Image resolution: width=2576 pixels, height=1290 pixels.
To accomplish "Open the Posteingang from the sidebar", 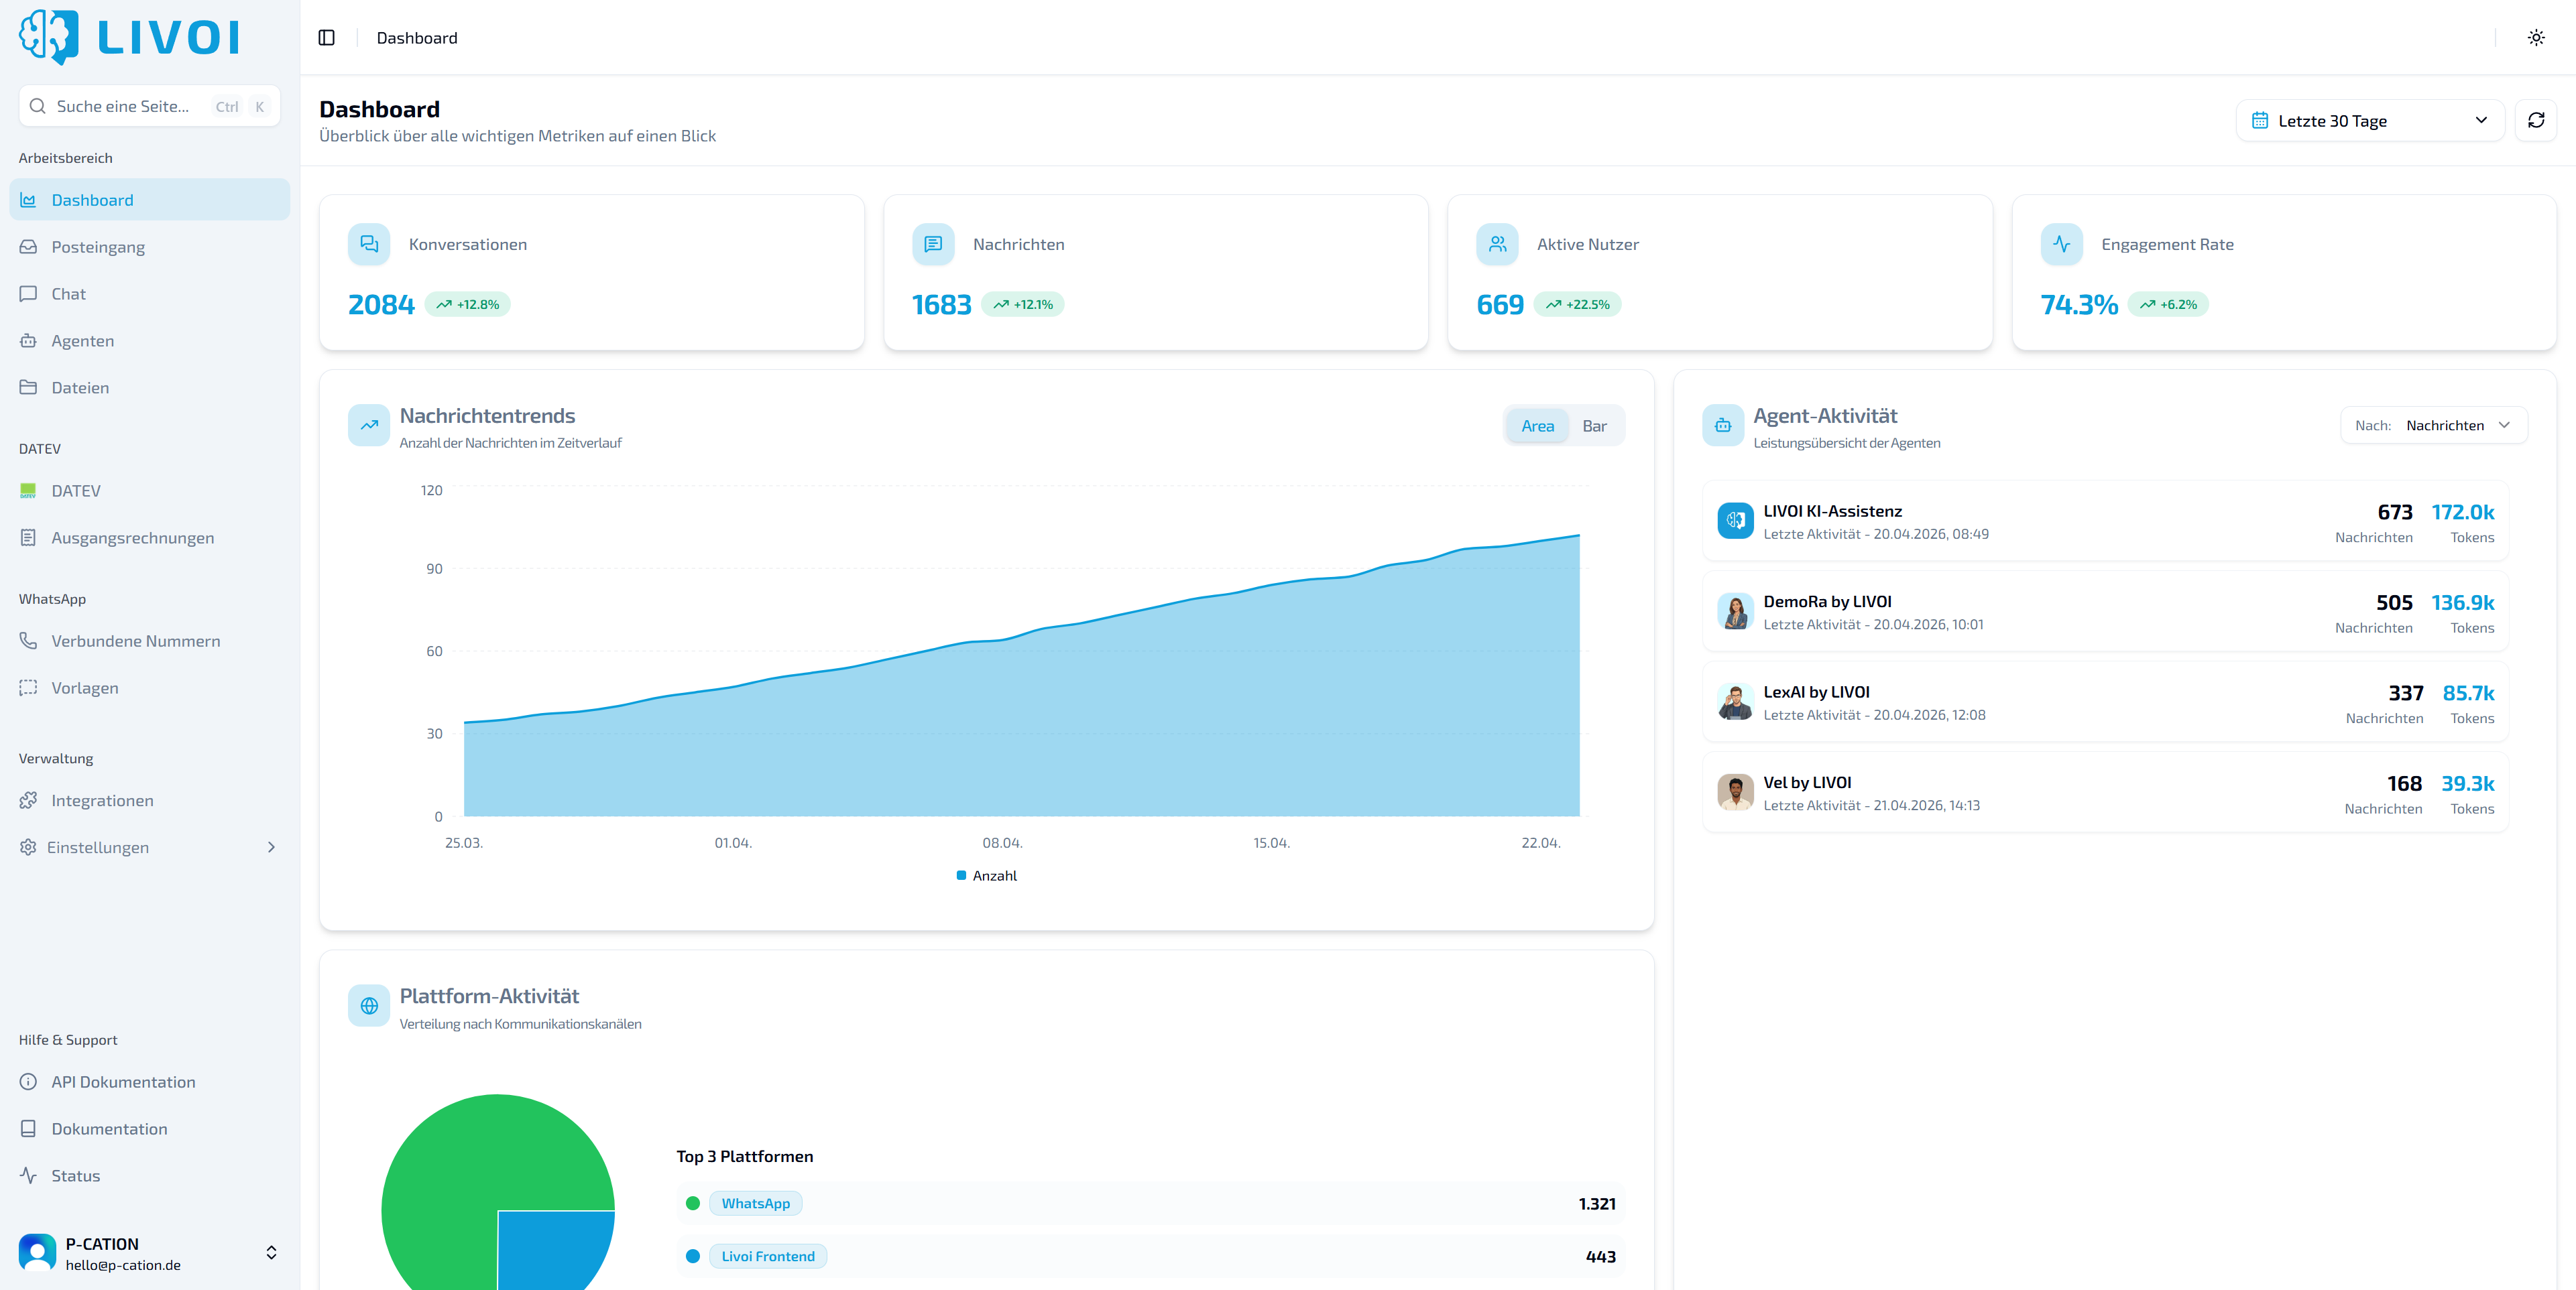I will pos(98,247).
